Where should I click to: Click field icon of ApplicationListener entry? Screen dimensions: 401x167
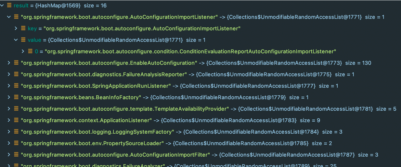[x=16, y=120]
